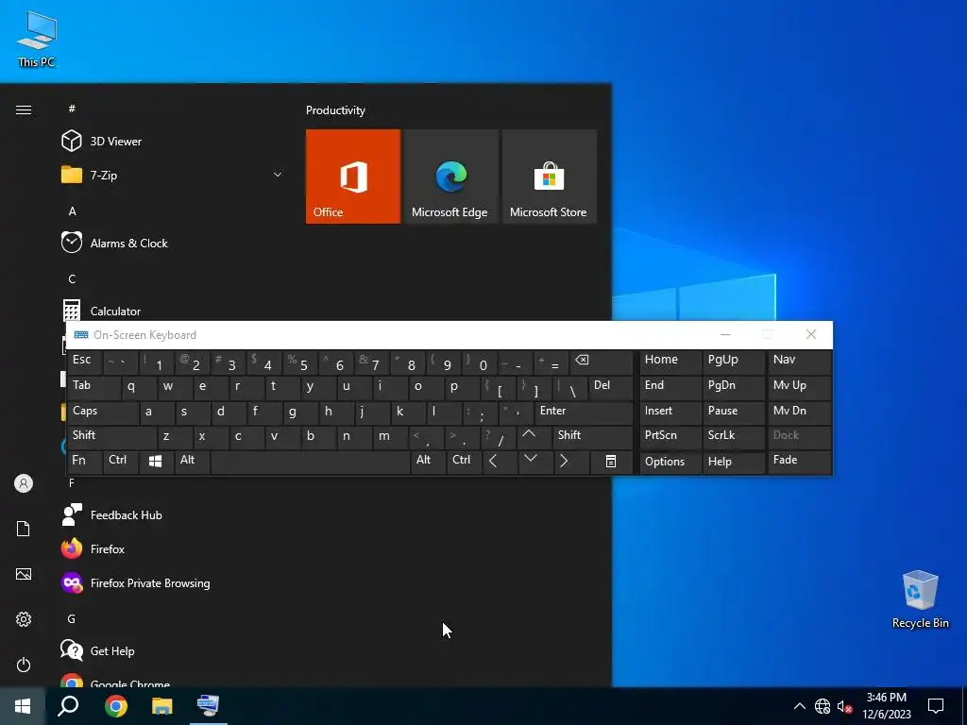This screenshot has height=725, width=967.
Task: Jump via the letter G list header
Action: (x=72, y=619)
